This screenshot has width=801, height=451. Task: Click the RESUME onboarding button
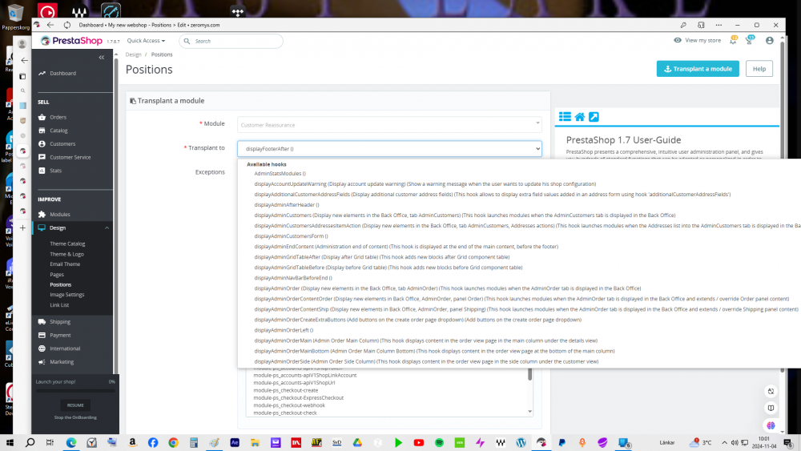pos(75,405)
